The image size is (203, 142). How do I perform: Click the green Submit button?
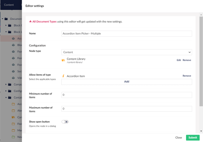point(193,138)
